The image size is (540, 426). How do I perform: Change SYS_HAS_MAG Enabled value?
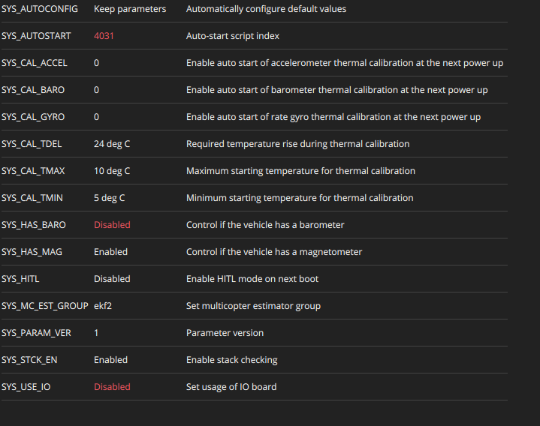click(x=110, y=252)
